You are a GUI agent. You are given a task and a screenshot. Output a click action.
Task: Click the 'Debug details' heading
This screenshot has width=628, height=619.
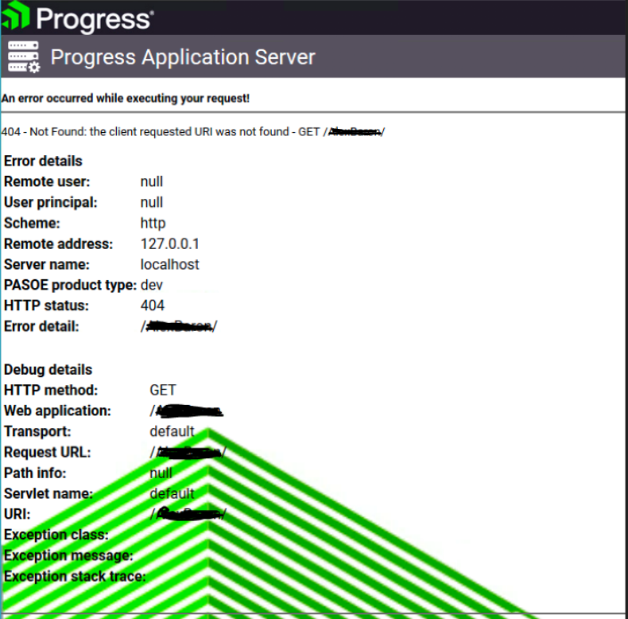tap(48, 370)
